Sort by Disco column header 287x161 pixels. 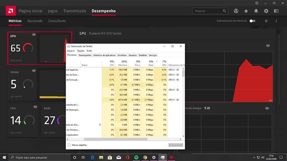click(x=135, y=63)
